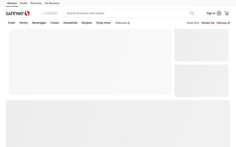This screenshot has height=147, width=236.
Task: Expand the Beverages menu
Action: 39,23
